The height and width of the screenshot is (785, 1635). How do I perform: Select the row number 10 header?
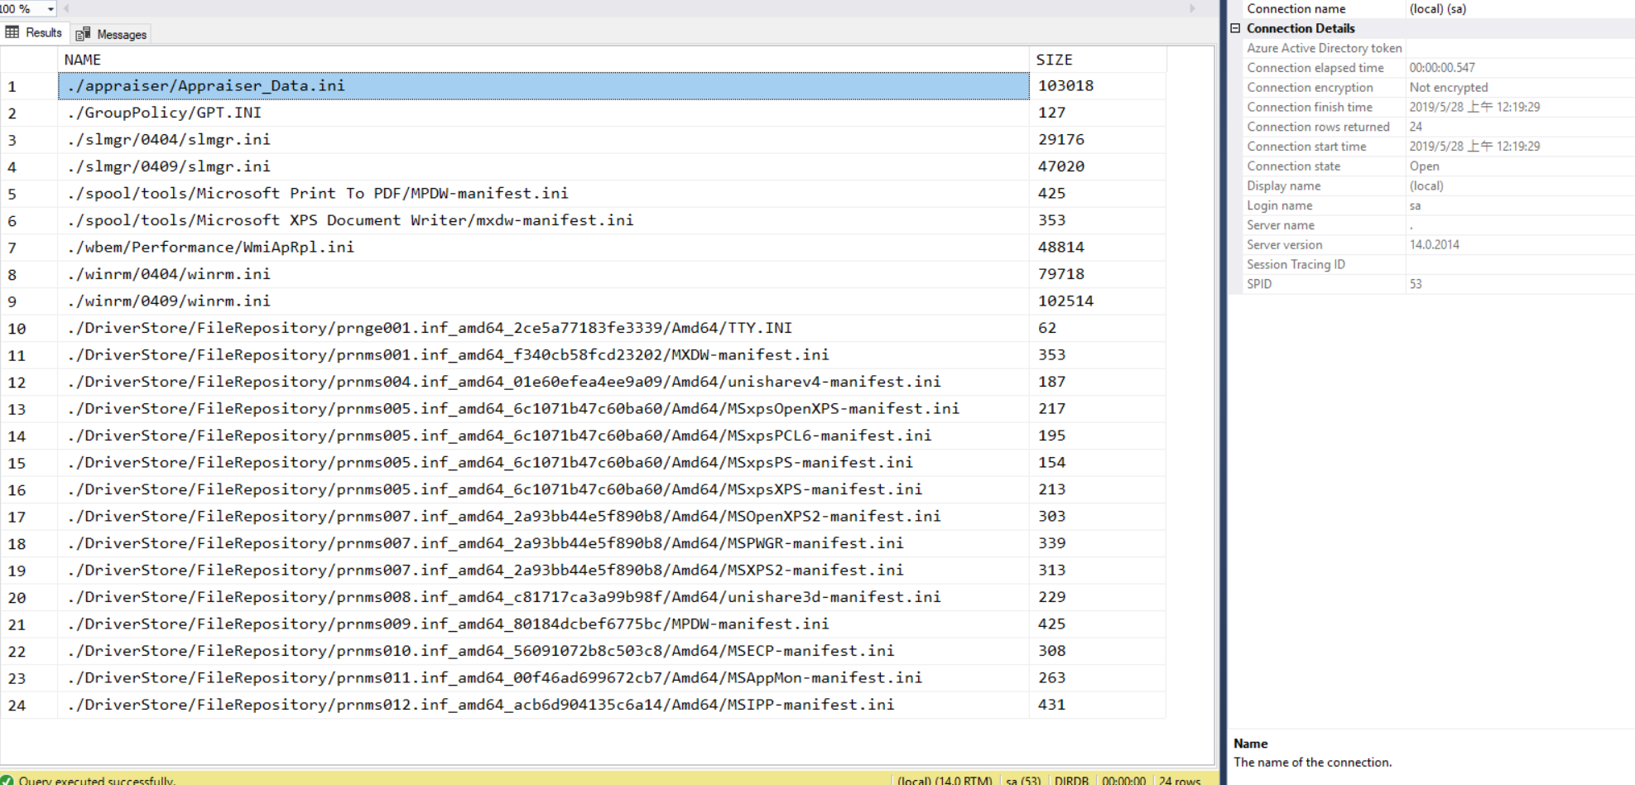point(17,329)
